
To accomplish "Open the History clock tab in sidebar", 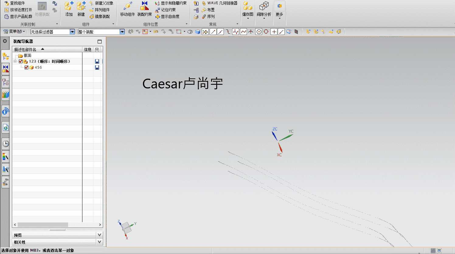I will coord(5,144).
